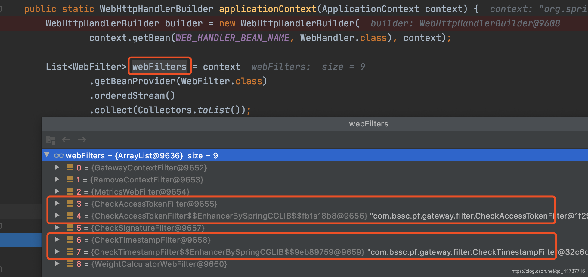Expand entry 1 RemoveContextFilter@9653
Viewport: 588px width, 277px height.
click(57, 179)
